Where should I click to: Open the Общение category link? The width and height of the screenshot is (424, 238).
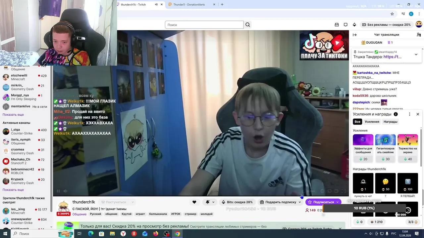click(x=79, y=214)
